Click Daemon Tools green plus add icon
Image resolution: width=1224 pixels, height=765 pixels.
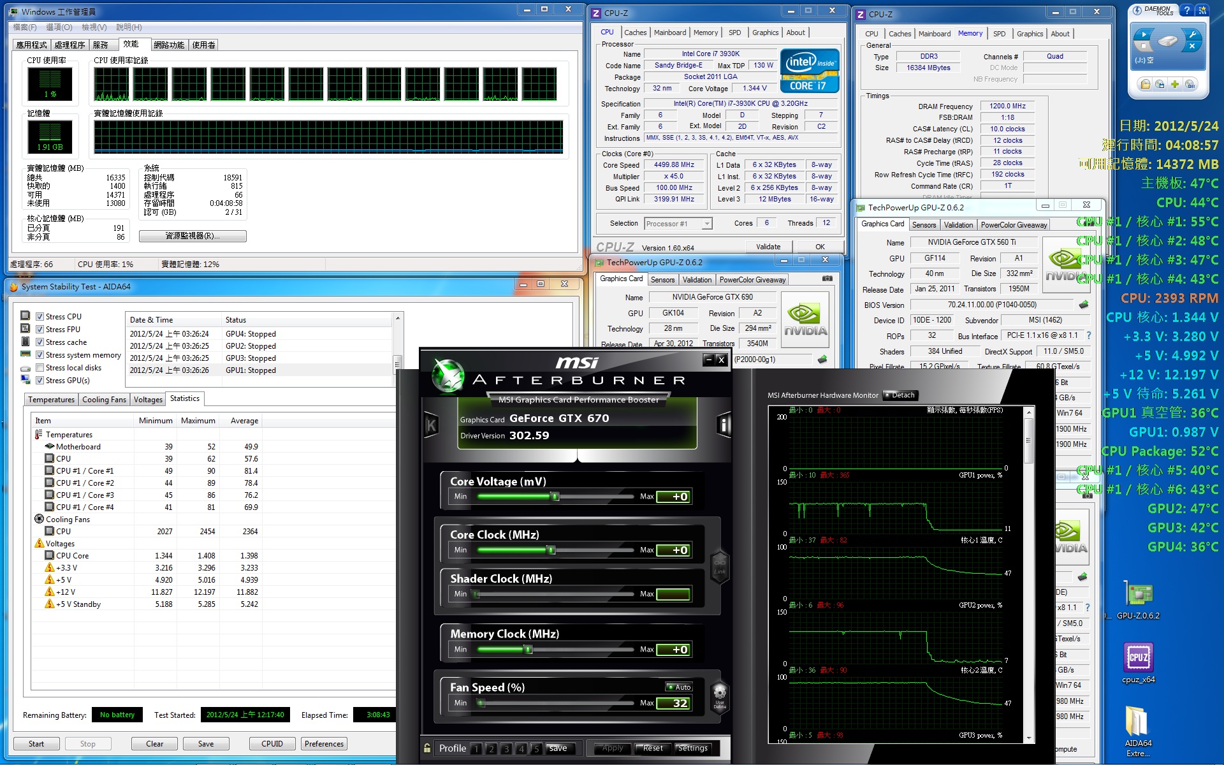[x=1175, y=84]
